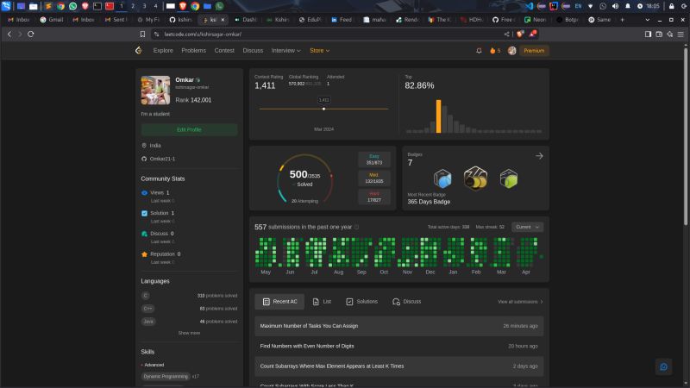
Task: Switch to workspace 4 in the panel
Action: tap(155, 6)
